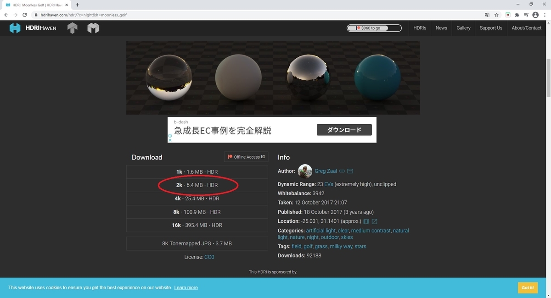
Task: Click the Offline Access button
Action: coord(246,156)
